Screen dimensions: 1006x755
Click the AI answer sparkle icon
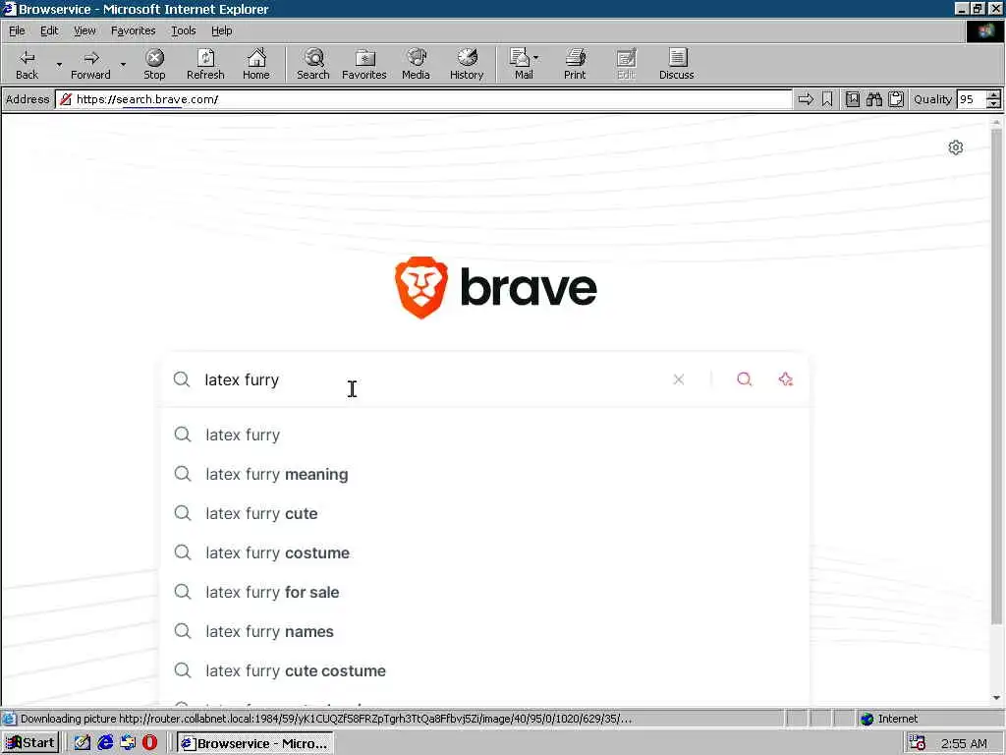click(x=785, y=379)
